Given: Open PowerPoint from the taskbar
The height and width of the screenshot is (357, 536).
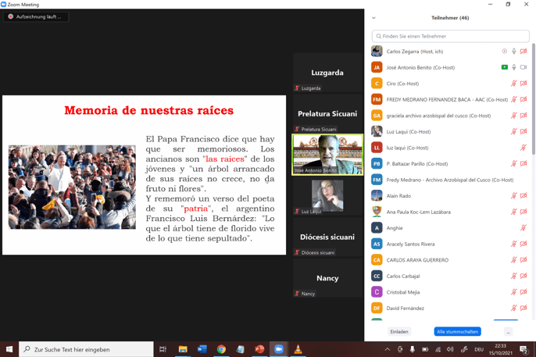Looking at the screenshot, I should (259, 349).
